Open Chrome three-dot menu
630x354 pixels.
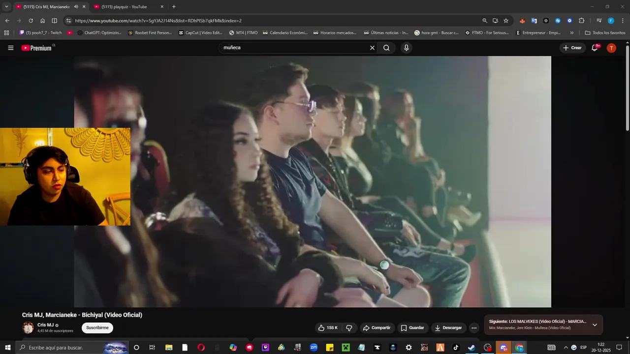623,21
